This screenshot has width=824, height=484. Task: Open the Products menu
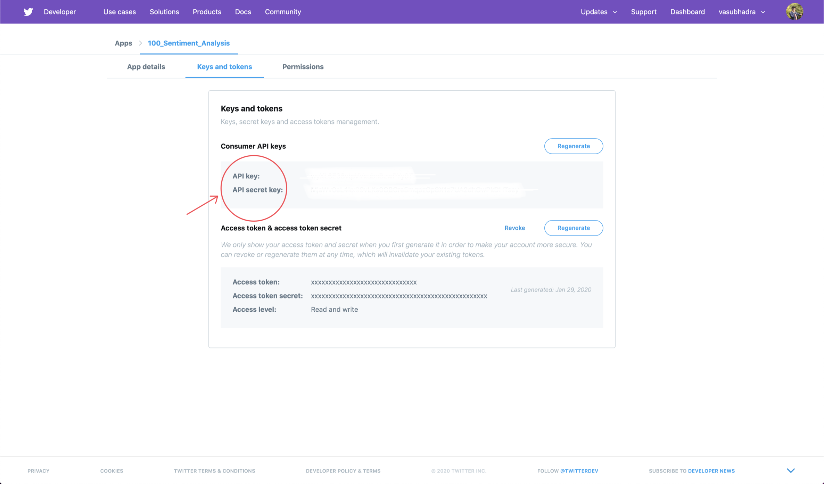point(207,12)
